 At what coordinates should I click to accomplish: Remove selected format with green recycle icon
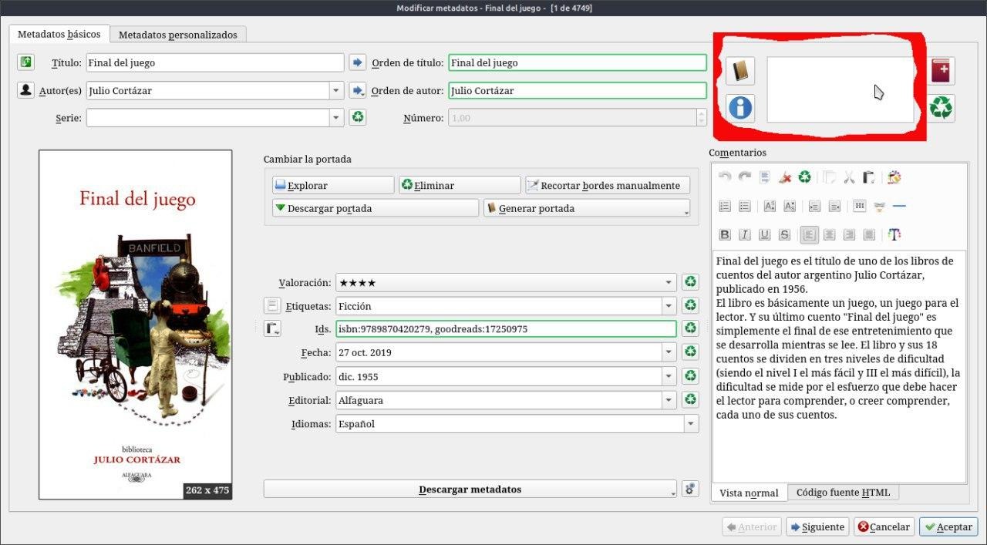[x=941, y=108]
